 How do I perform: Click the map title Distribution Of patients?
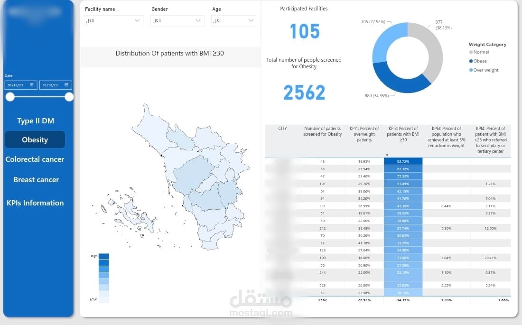click(x=169, y=53)
